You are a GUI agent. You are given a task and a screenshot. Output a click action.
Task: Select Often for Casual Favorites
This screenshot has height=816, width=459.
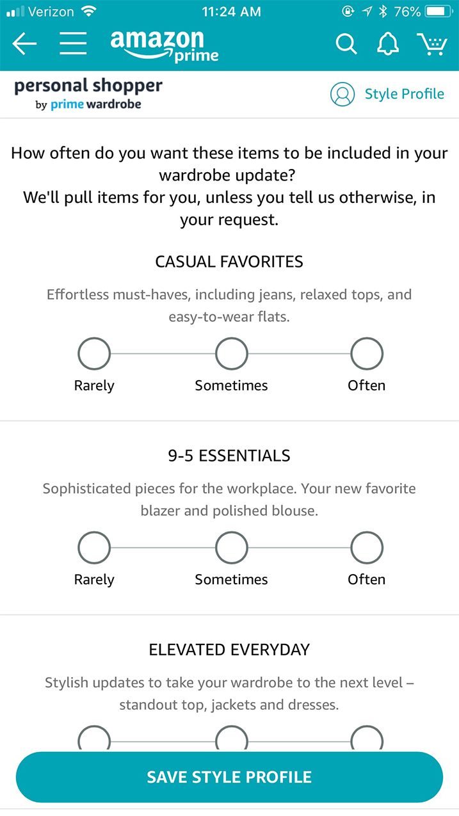coord(367,353)
